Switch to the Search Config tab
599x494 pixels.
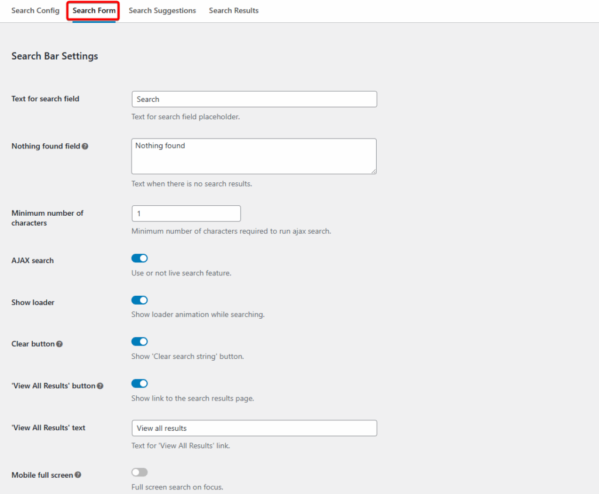pyautogui.click(x=35, y=11)
